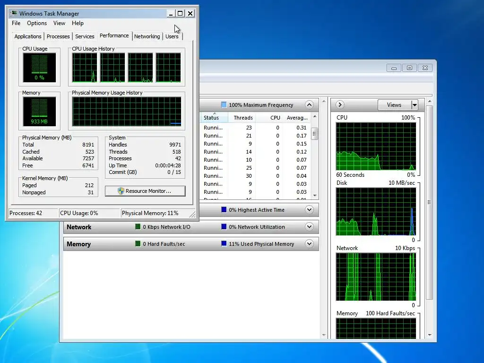Viewport: 484px width, 363px height.
Task: Select the Performance tab
Action: click(x=114, y=35)
